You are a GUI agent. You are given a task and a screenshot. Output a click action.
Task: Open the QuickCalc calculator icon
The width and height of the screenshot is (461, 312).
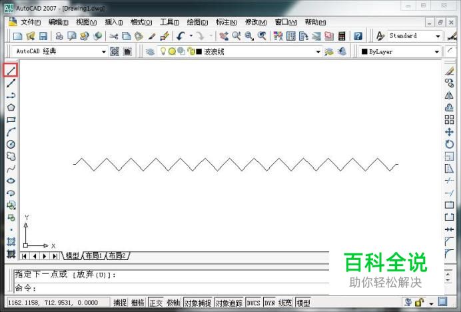click(x=342, y=36)
